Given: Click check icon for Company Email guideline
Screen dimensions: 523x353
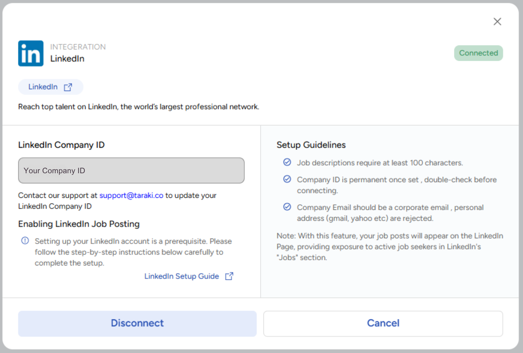Looking at the screenshot, I should (x=287, y=207).
